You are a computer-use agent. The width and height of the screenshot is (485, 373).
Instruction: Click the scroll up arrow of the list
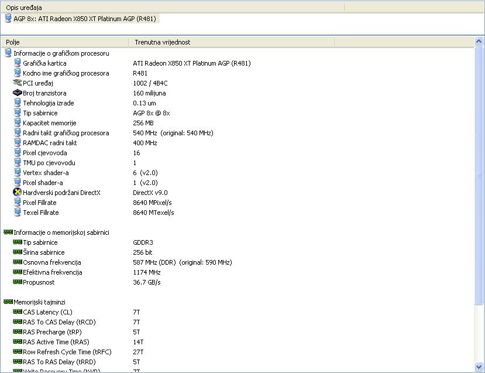479,42
